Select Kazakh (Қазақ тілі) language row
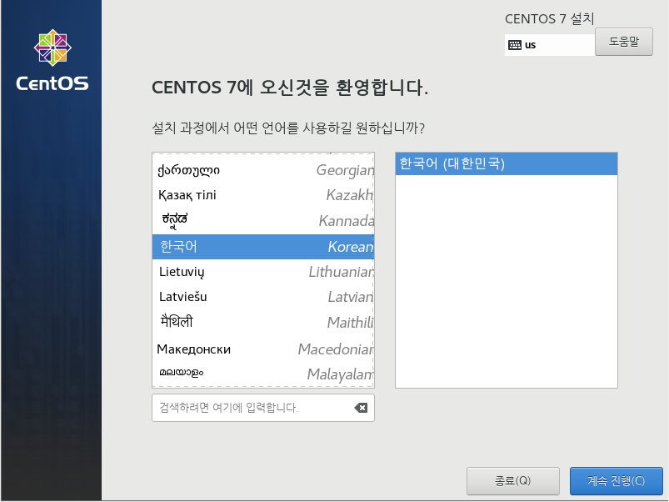The height and width of the screenshot is (502, 669). click(262, 195)
